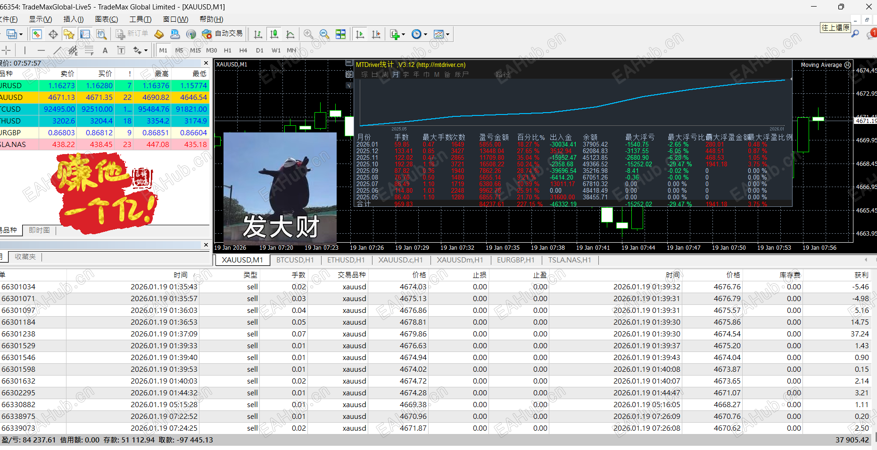Viewport: 877px width, 450px height.
Task: Toggle the Terminal panel icon
Action: click(x=85, y=34)
